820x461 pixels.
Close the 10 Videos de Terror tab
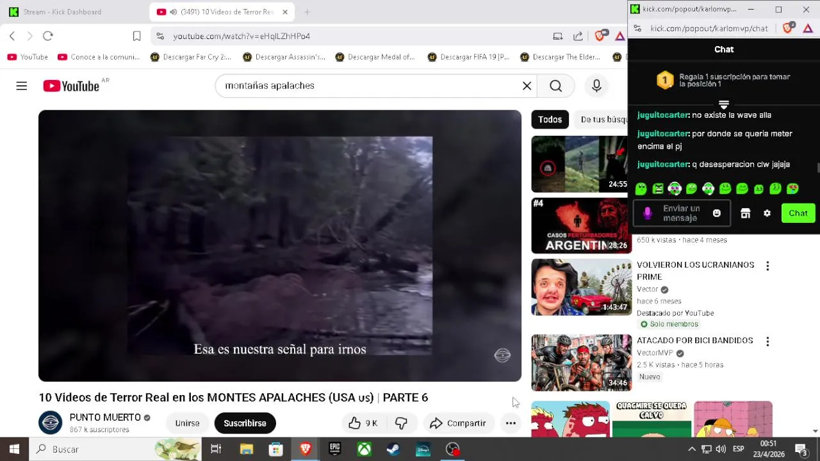click(285, 12)
